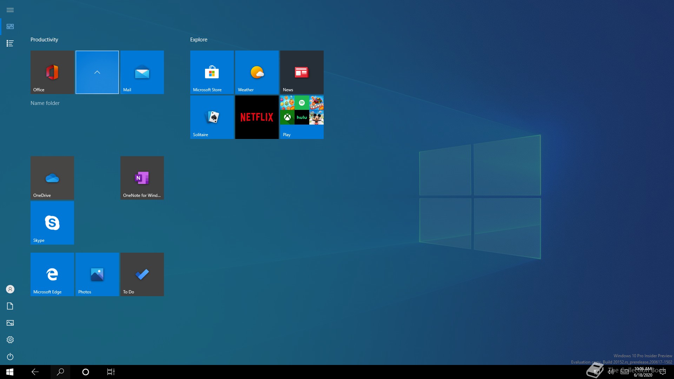Open the Photos tile
The height and width of the screenshot is (379, 674).
pos(97,274)
